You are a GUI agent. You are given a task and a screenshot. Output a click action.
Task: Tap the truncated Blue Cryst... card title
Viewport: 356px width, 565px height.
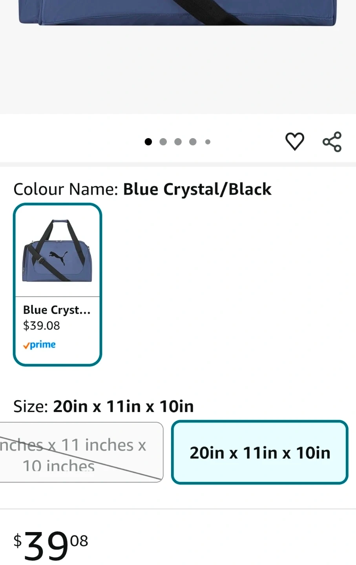(57, 310)
